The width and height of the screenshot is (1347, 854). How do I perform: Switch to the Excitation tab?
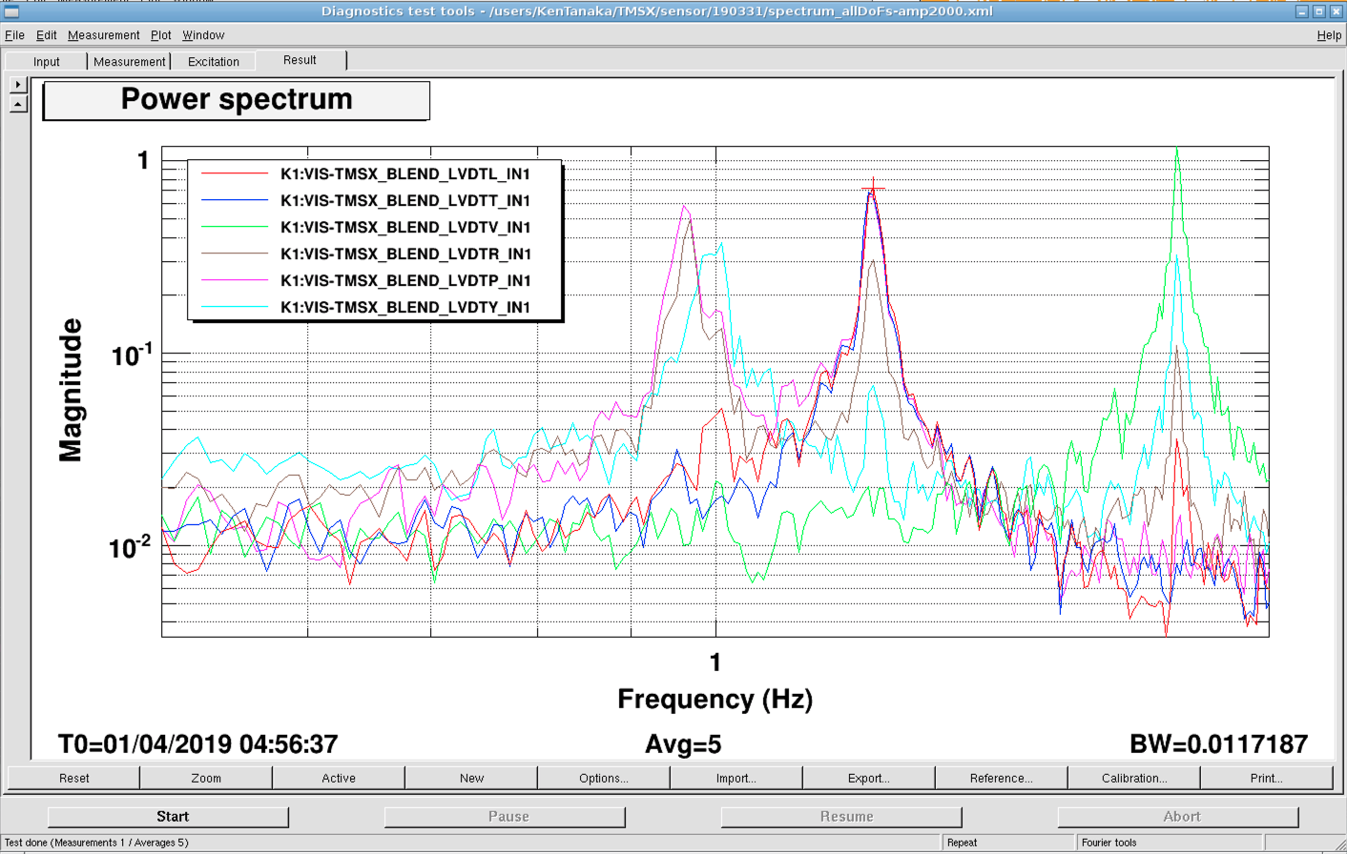pyautogui.click(x=214, y=62)
